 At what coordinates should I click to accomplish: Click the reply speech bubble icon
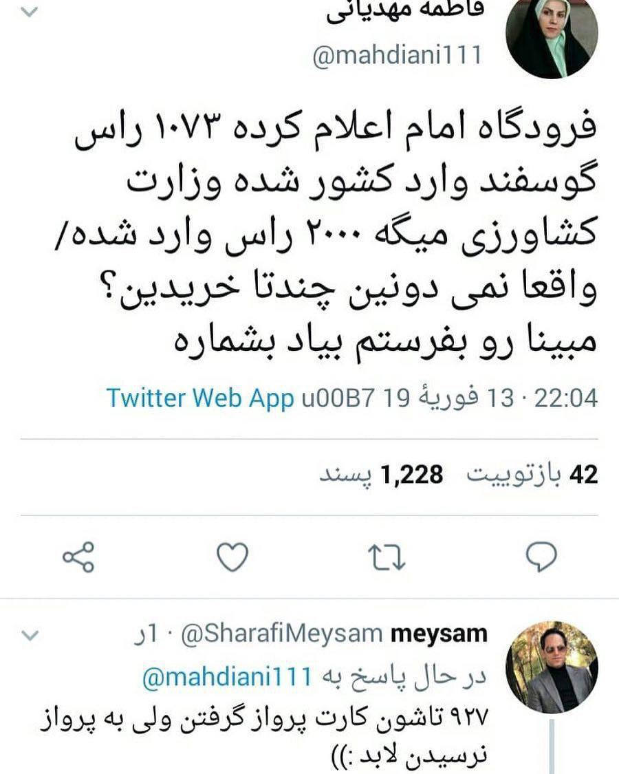coord(541,557)
